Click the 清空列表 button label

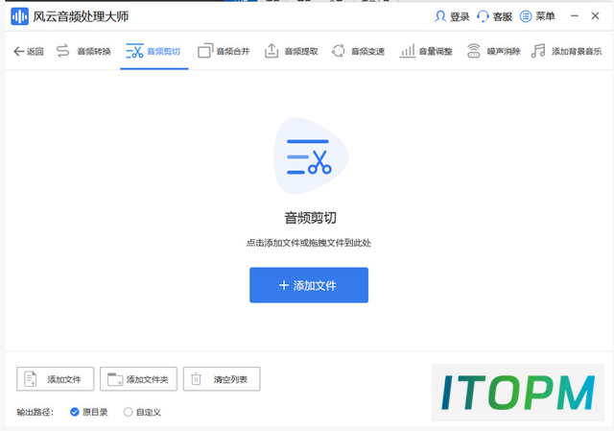pyautogui.click(x=230, y=379)
